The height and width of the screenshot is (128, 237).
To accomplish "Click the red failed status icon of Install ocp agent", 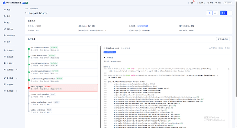I will [29, 88].
